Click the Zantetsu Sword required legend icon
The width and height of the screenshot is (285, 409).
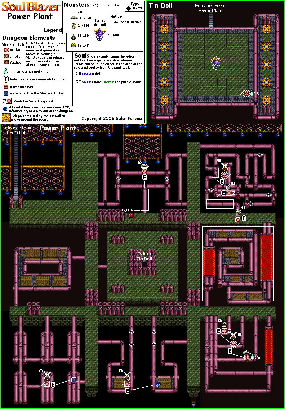[7, 101]
